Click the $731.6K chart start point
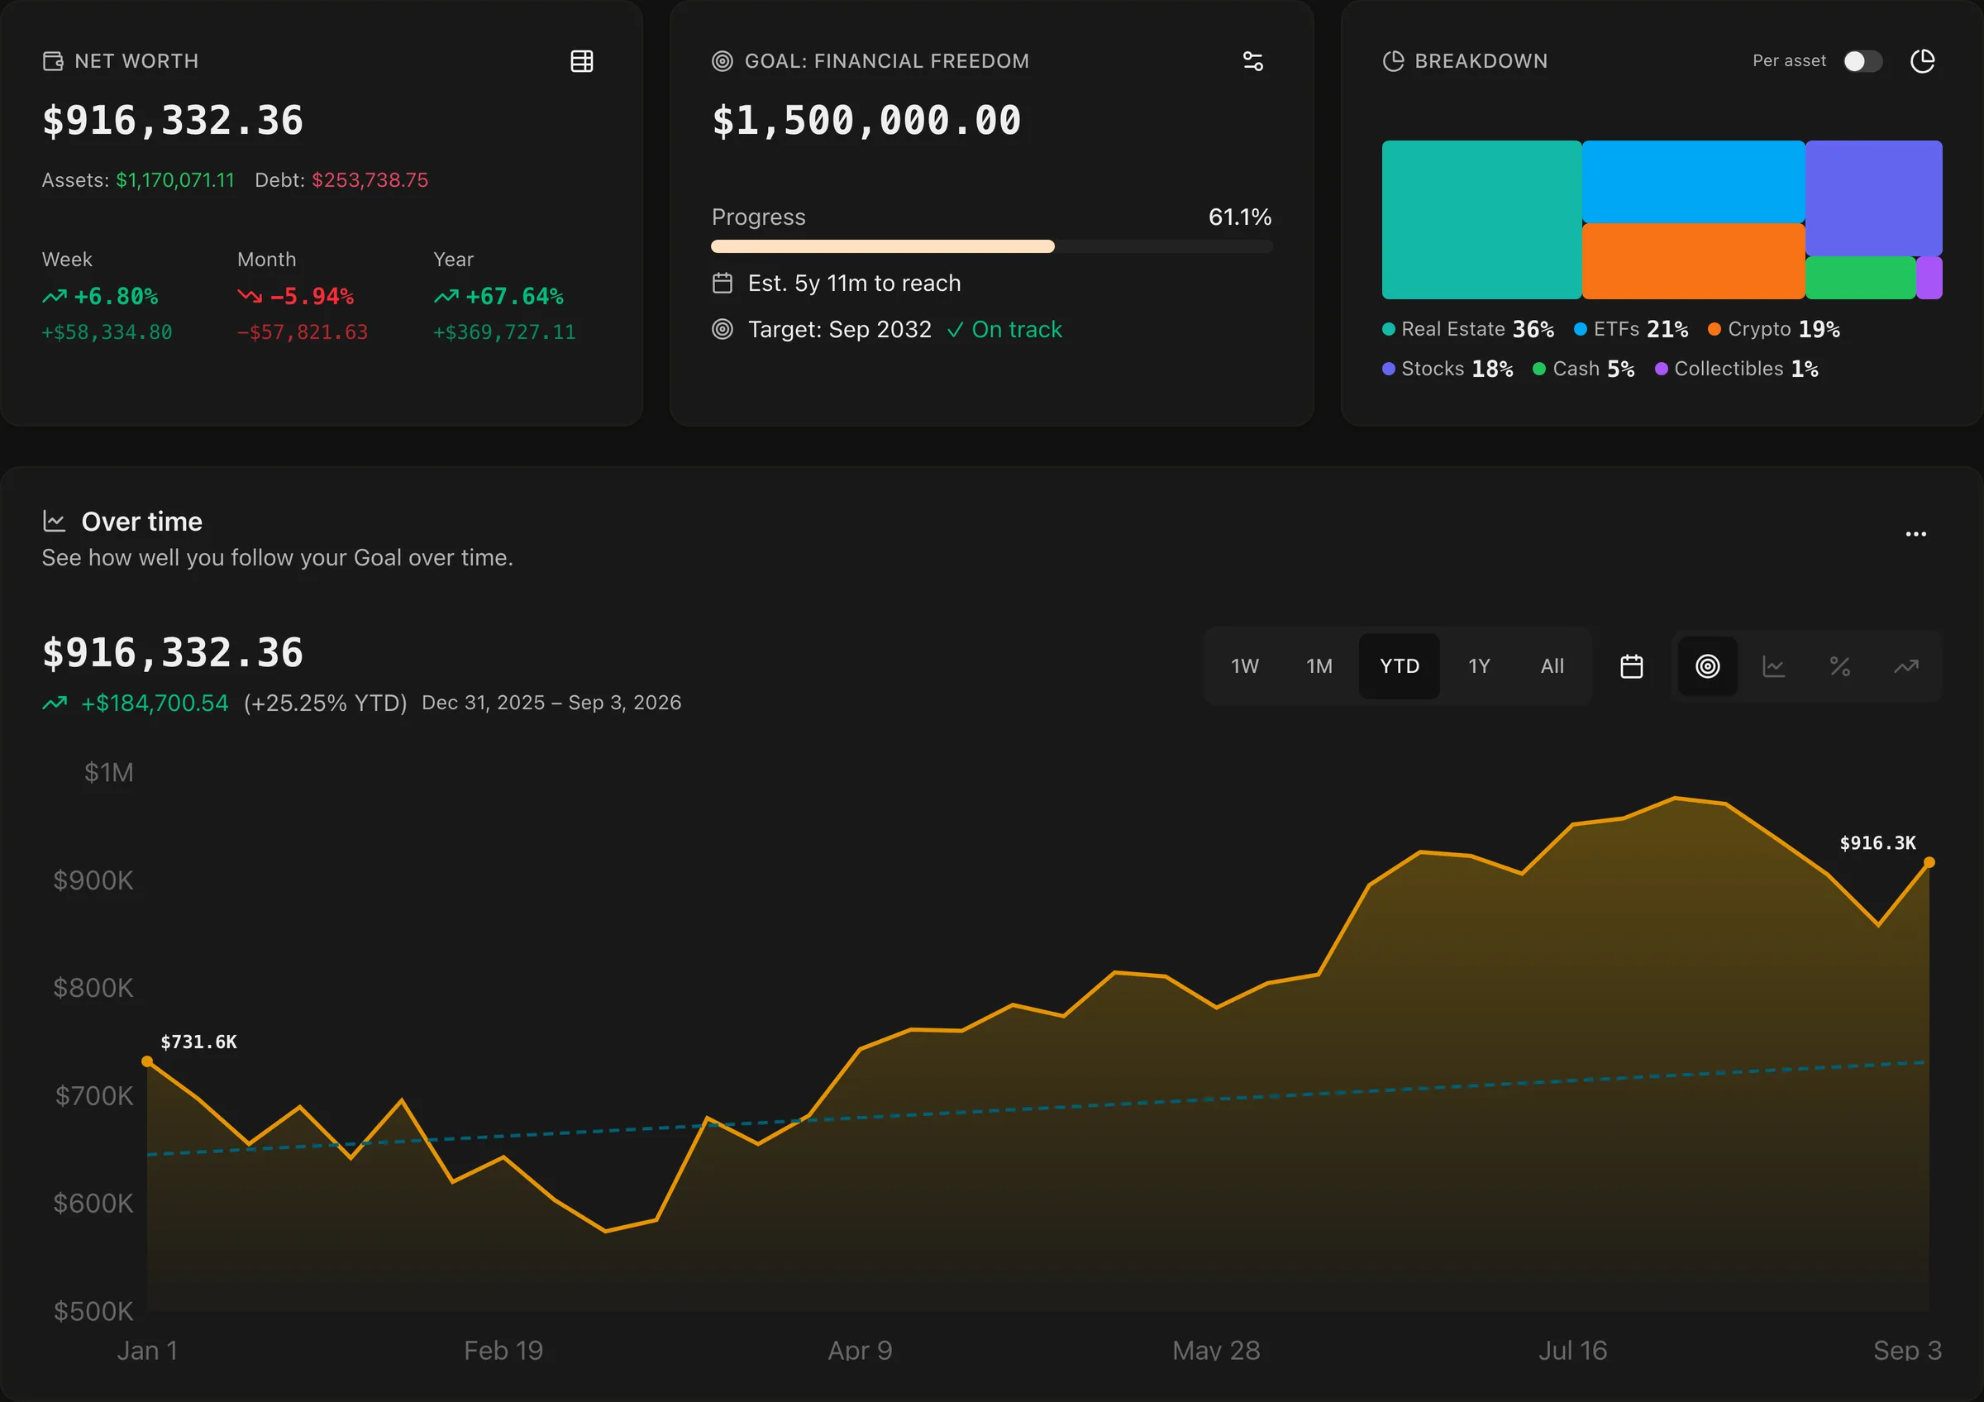 (x=147, y=1061)
